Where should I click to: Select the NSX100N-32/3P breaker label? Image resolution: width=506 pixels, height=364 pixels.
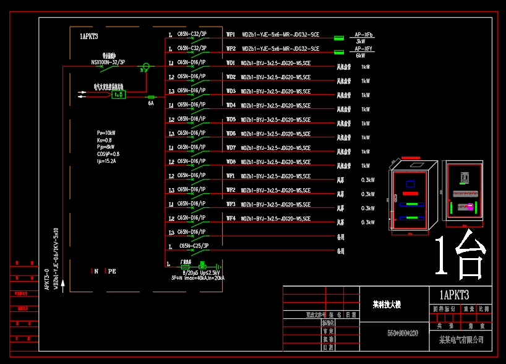[x=108, y=62]
